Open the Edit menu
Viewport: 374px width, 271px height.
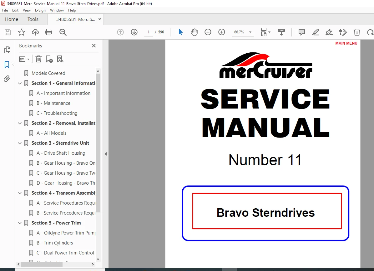[x=15, y=10]
